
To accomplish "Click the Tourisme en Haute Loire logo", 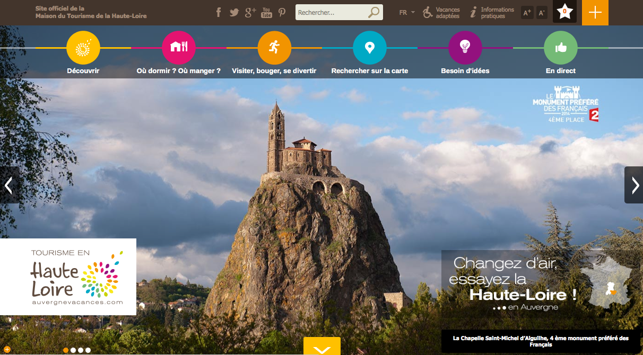I will pyautogui.click(x=68, y=277).
